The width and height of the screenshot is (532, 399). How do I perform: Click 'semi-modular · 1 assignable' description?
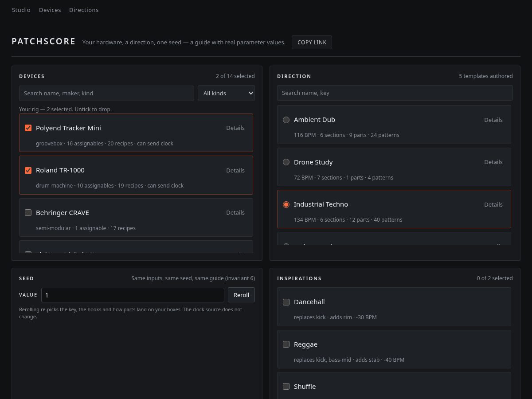point(86,228)
